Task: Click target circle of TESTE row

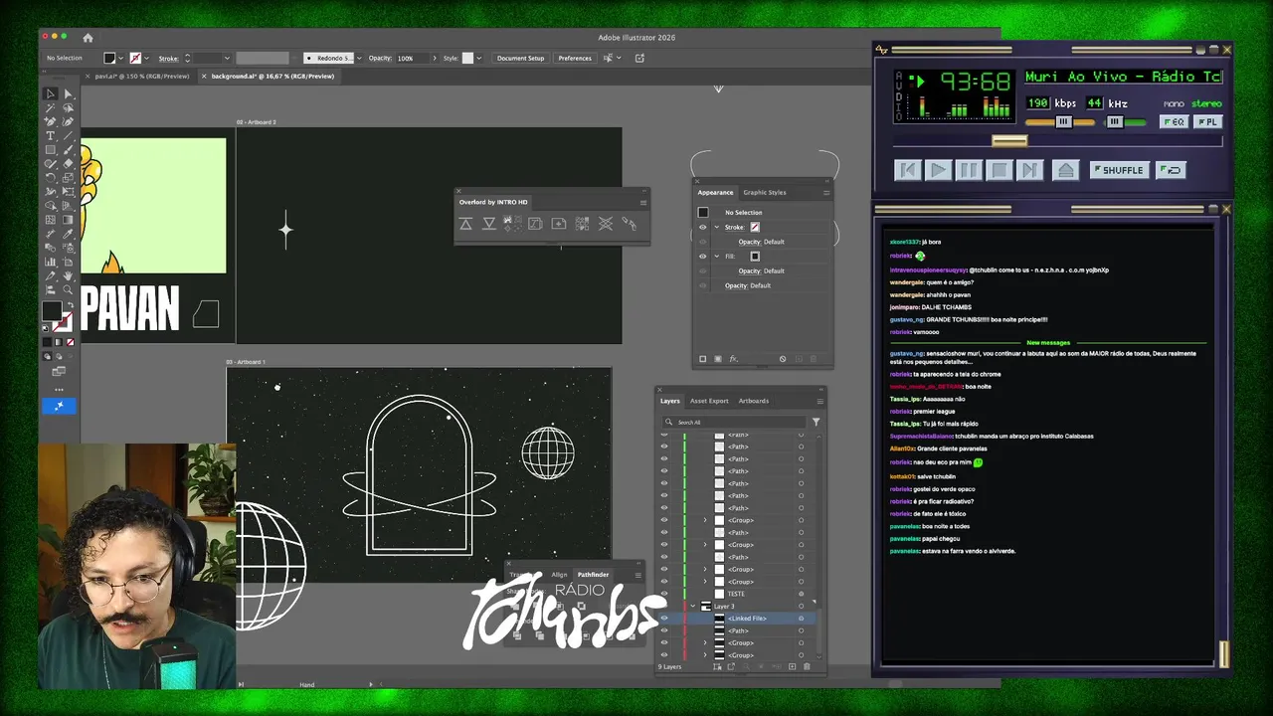Action: [x=801, y=594]
